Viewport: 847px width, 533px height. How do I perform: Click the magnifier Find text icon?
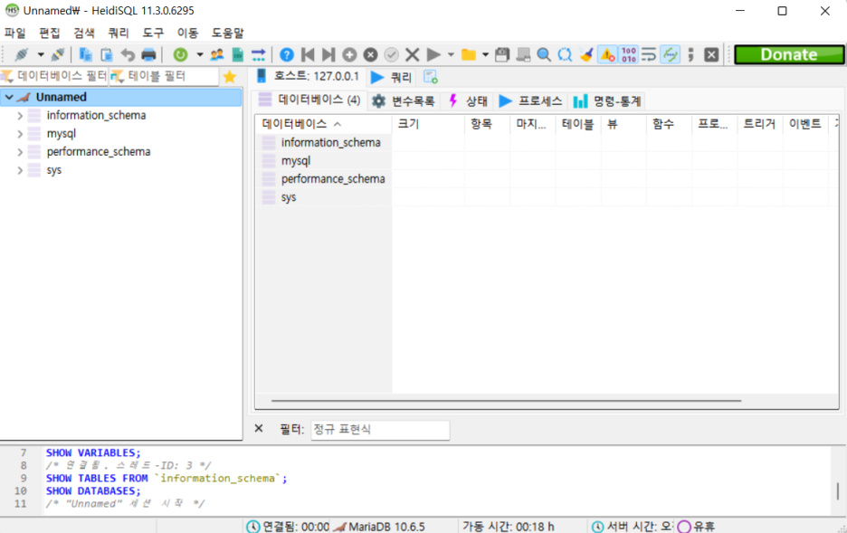click(x=544, y=54)
